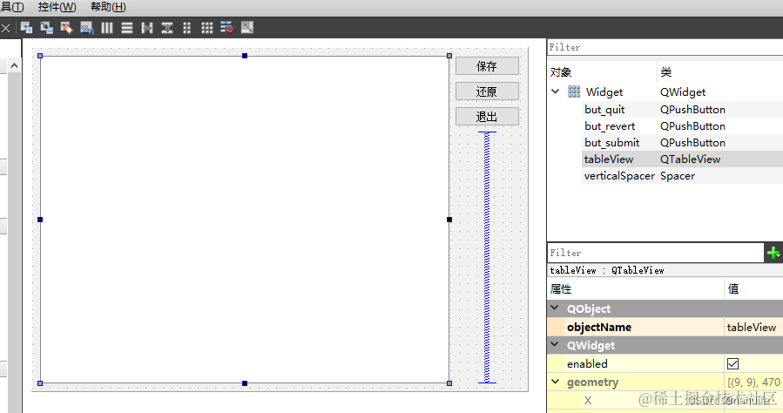Click the Break Layout icon
Screen dimensions: 783x413
click(x=226, y=28)
